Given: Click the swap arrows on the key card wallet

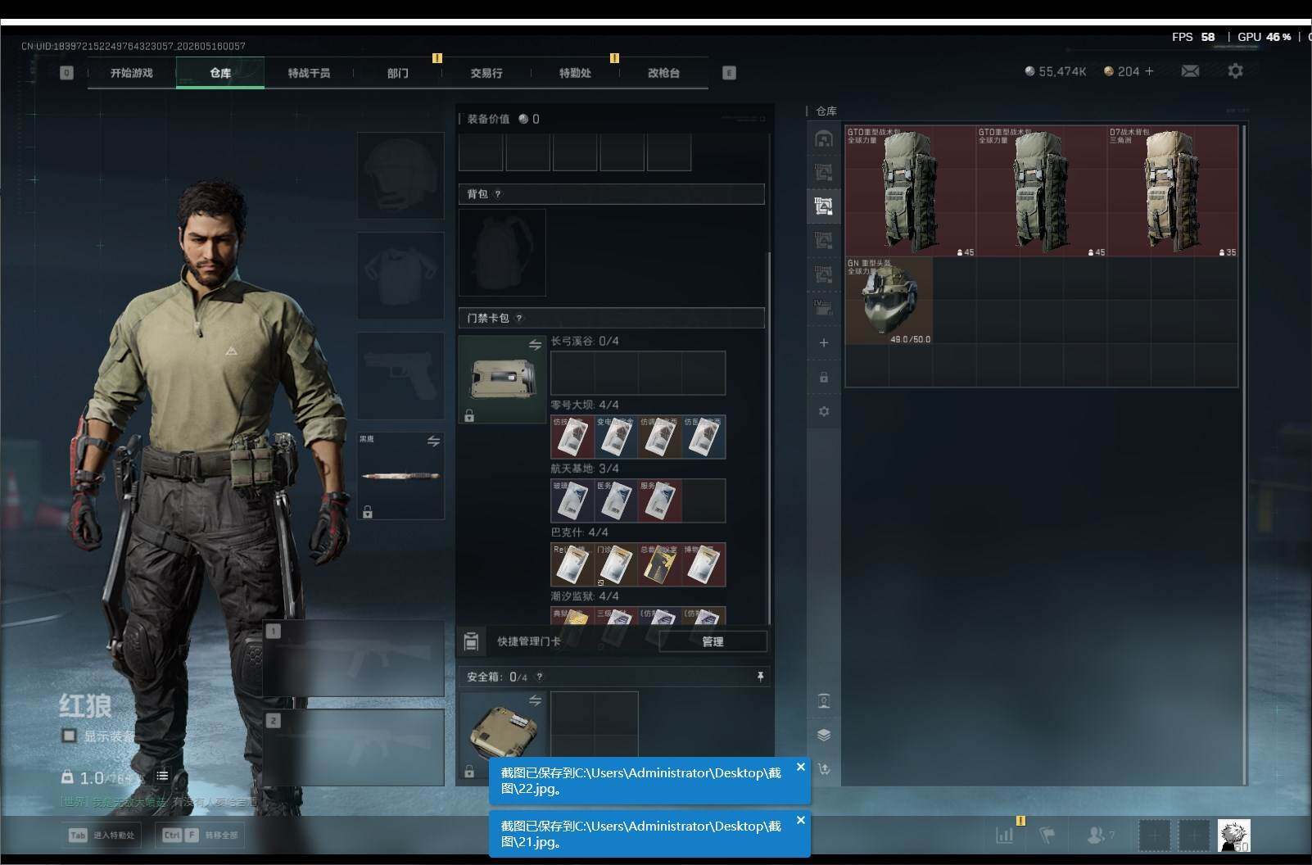Looking at the screenshot, I should pos(535,345).
